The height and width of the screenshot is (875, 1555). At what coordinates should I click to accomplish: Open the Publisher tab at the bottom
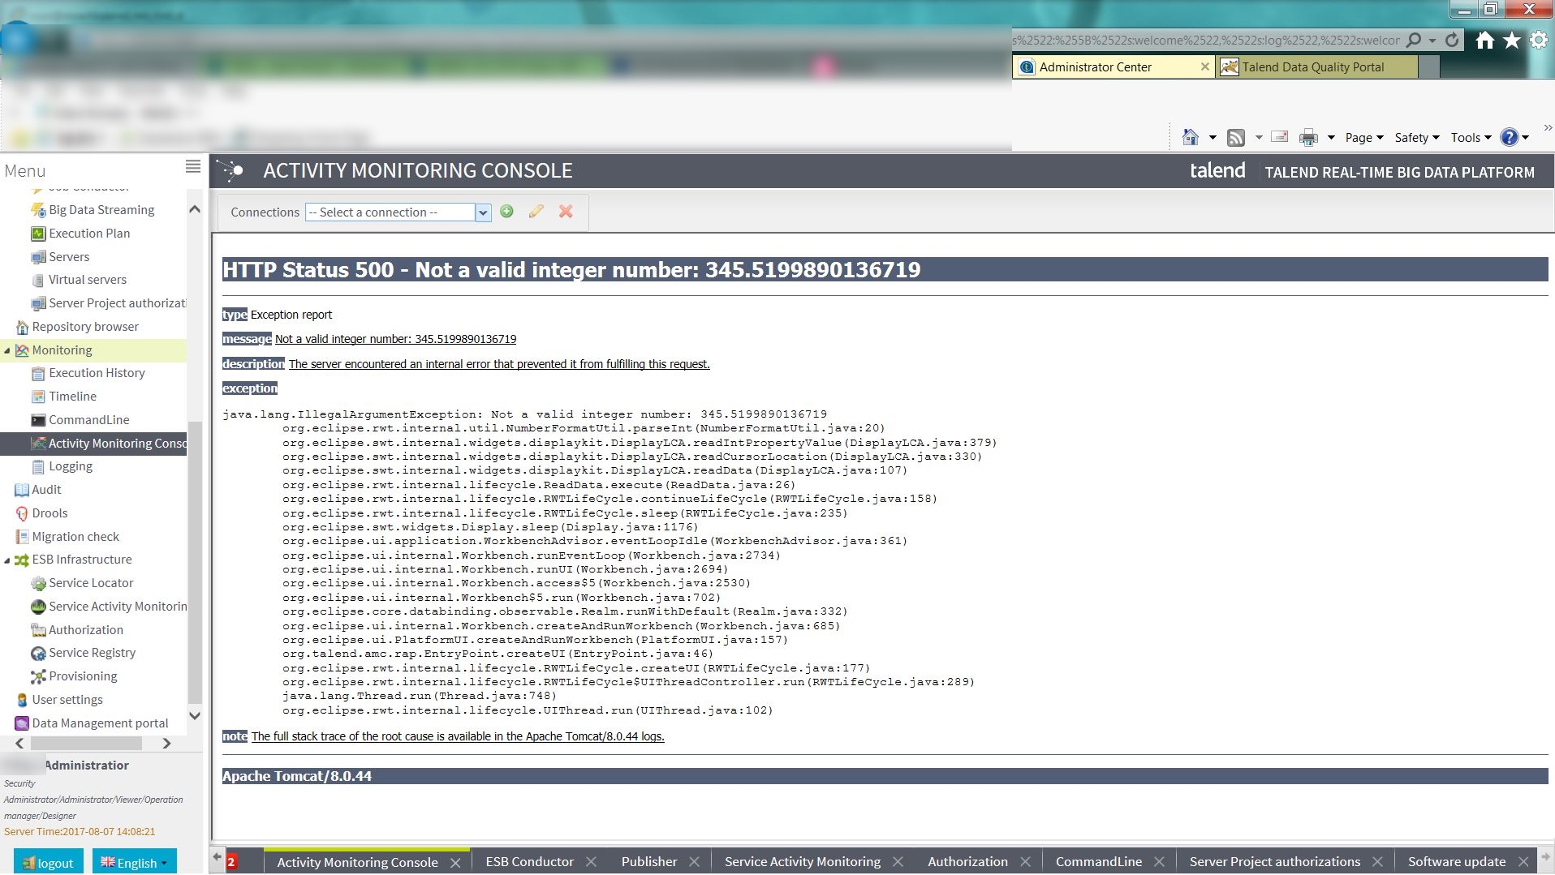(648, 861)
